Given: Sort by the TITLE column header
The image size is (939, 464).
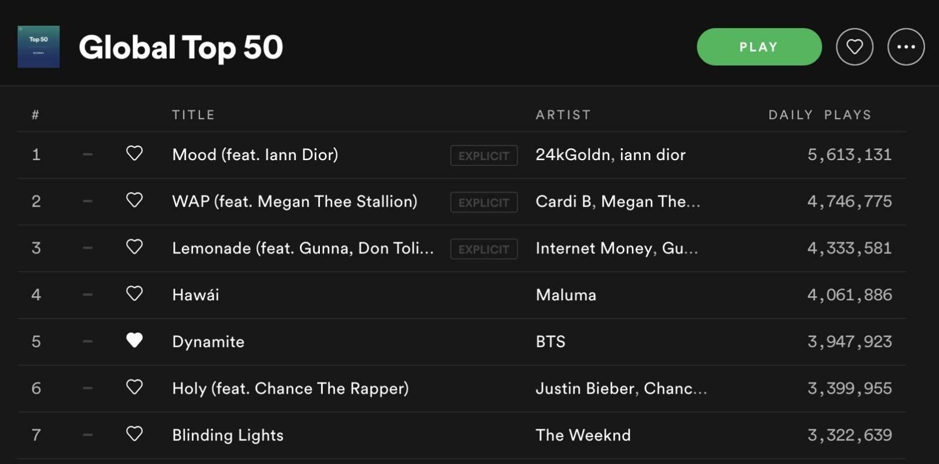Looking at the screenshot, I should click(x=194, y=115).
